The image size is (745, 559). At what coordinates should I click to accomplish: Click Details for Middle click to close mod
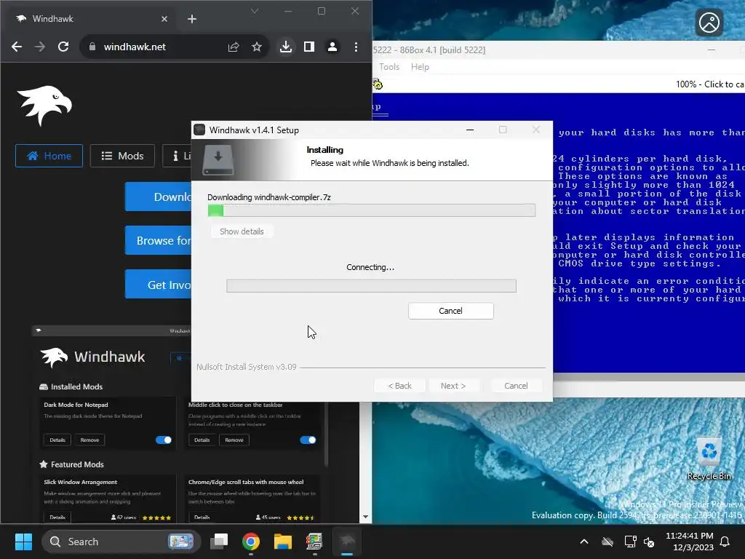pos(202,440)
